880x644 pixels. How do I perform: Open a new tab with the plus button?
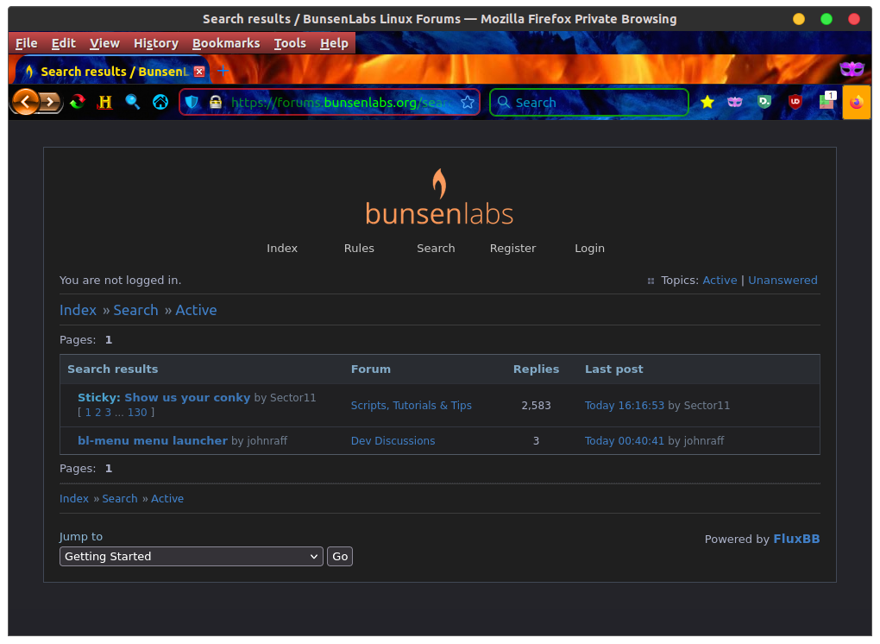tap(223, 71)
